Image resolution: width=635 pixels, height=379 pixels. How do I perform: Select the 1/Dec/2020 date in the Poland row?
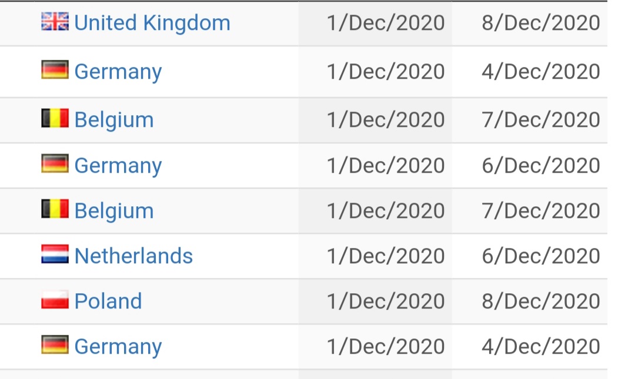click(x=386, y=301)
